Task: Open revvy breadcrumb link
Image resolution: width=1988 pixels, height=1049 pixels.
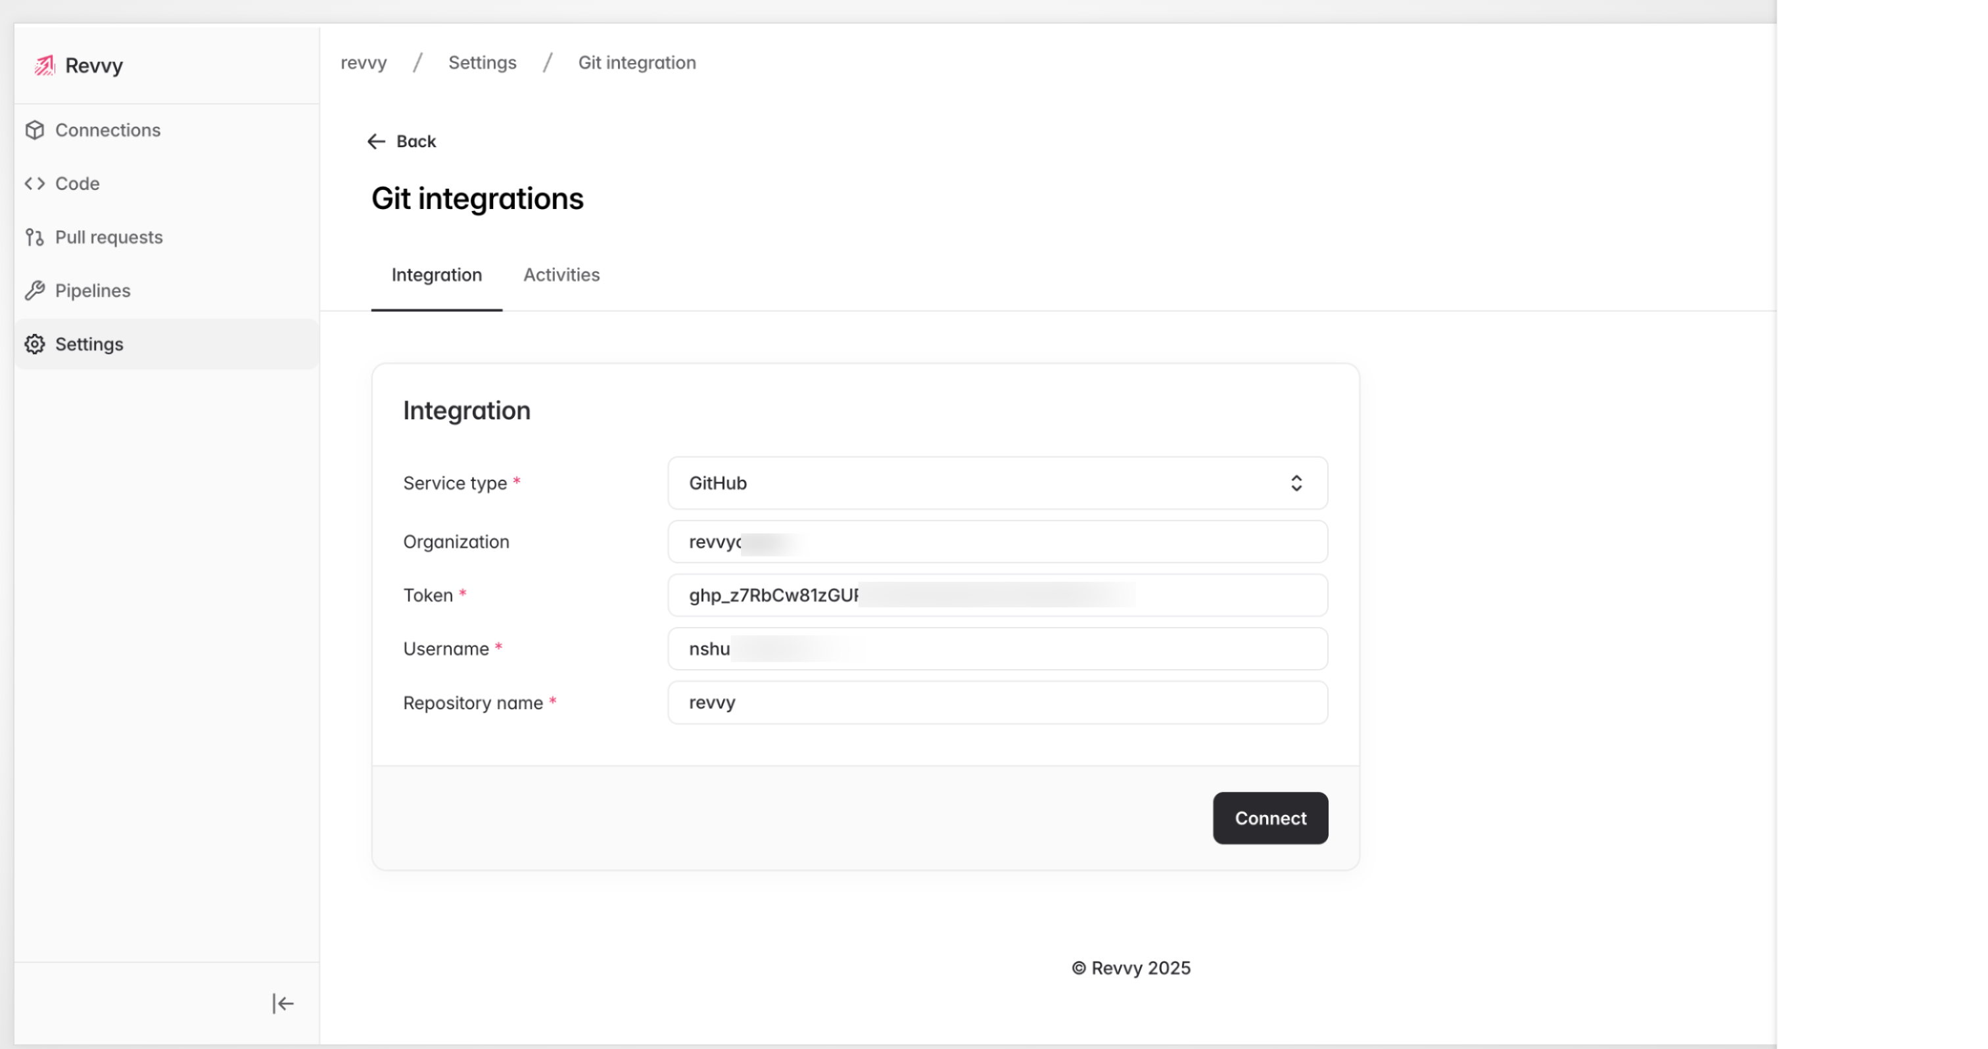Action: tap(364, 62)
